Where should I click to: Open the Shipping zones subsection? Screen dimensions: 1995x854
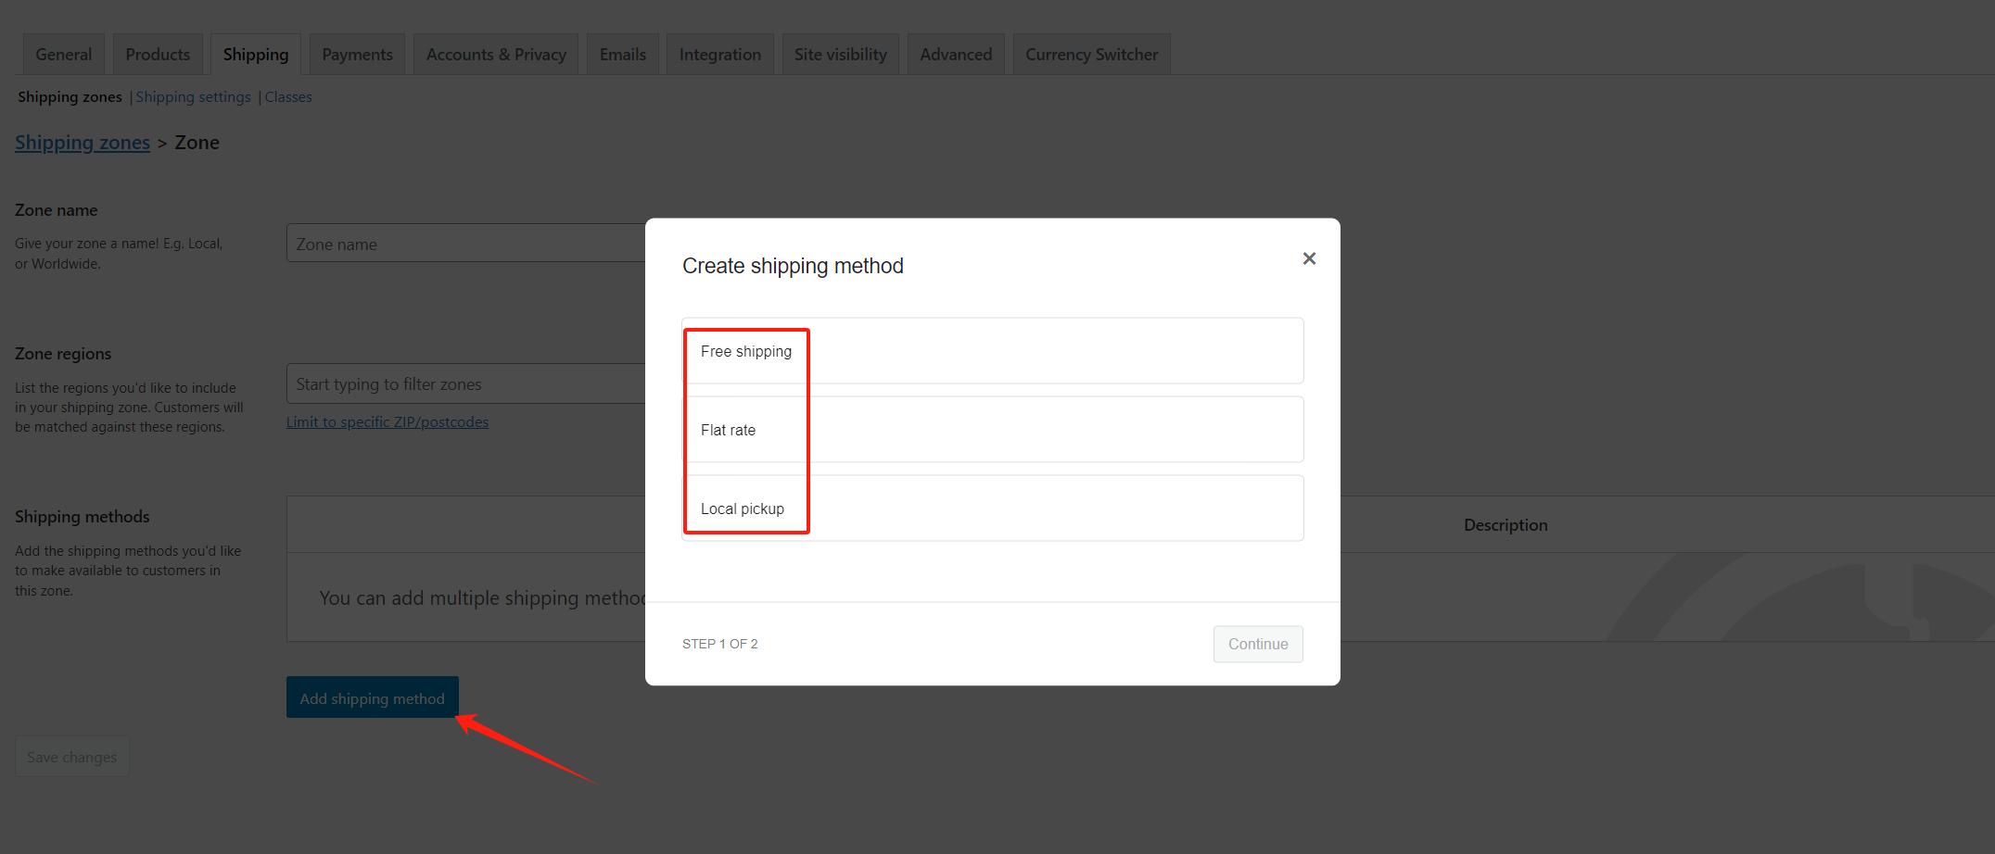pos(70,97)
